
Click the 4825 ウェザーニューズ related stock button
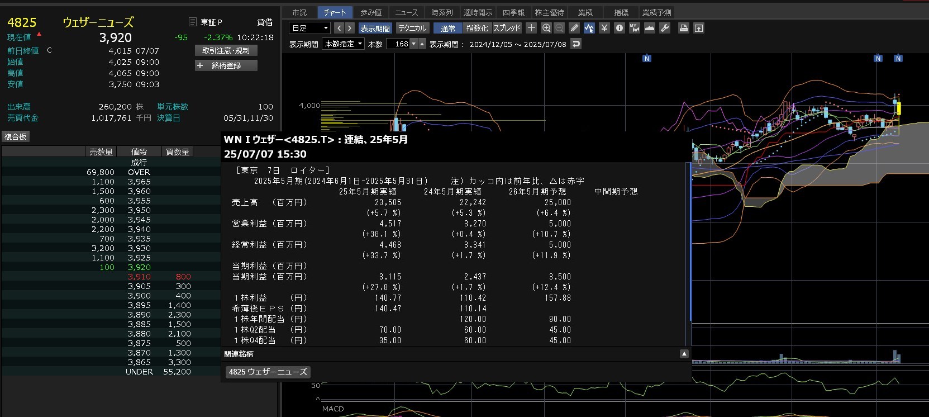click(x=268, y=372)
